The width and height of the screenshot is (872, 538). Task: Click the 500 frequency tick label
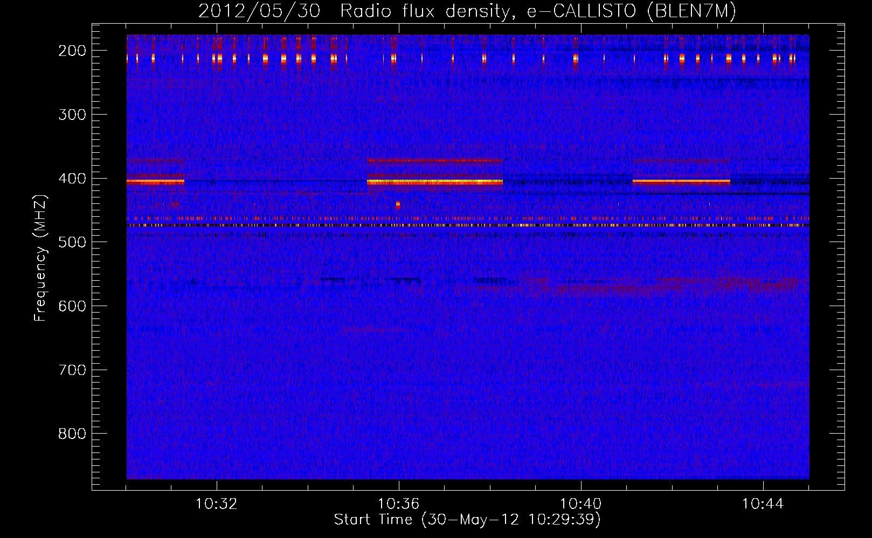[x=72, y=242]
